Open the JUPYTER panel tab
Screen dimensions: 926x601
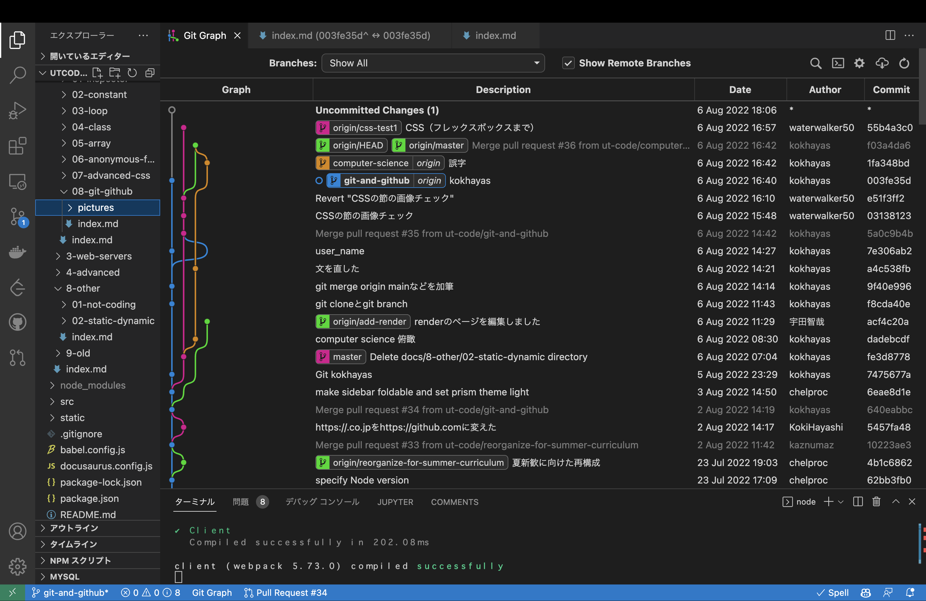pos(395,502)
